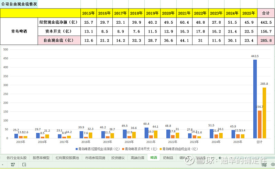Select the cell with value 60.4

tap(184, 22)
